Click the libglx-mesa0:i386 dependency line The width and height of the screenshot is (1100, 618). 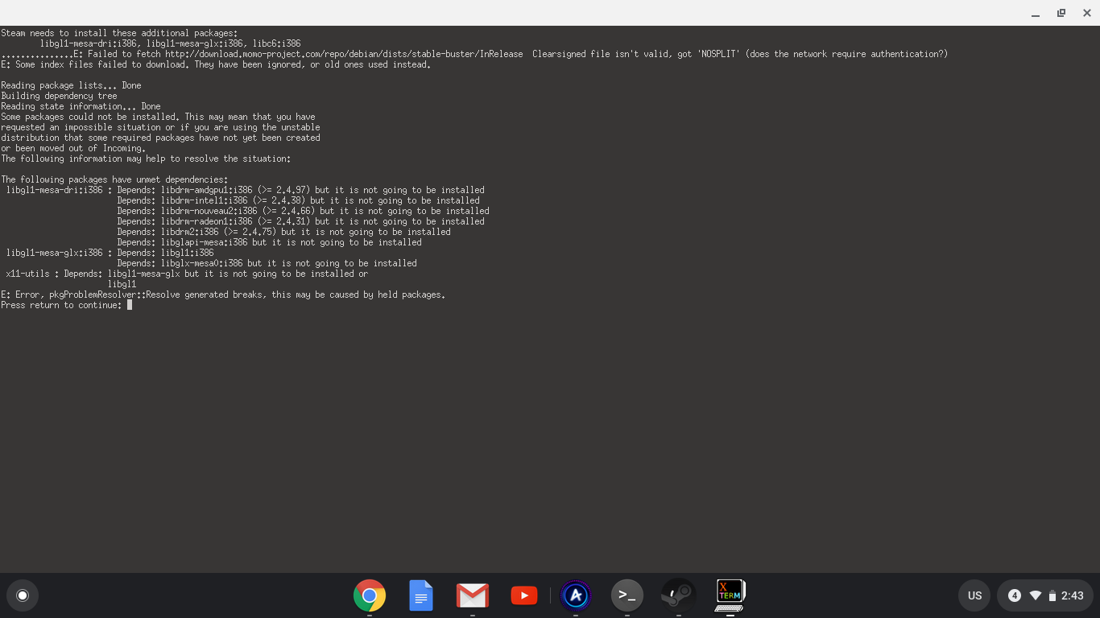click(267, 263)
